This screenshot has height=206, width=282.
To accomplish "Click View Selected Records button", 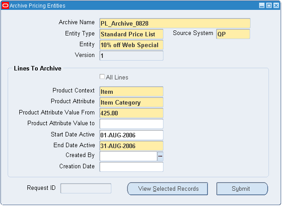I will click(168, 188).
